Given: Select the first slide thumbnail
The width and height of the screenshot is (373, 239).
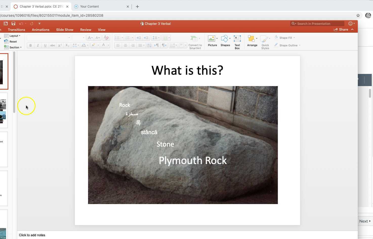Looking at the screenshot, I should point(4,71).
